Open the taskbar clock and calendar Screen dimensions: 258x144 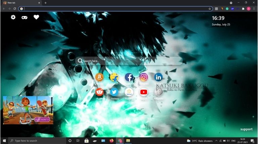click(x=243, y=141)
